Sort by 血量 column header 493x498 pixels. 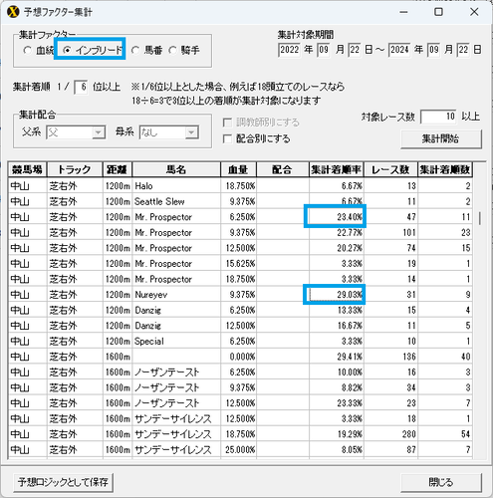tap(239, 170)
